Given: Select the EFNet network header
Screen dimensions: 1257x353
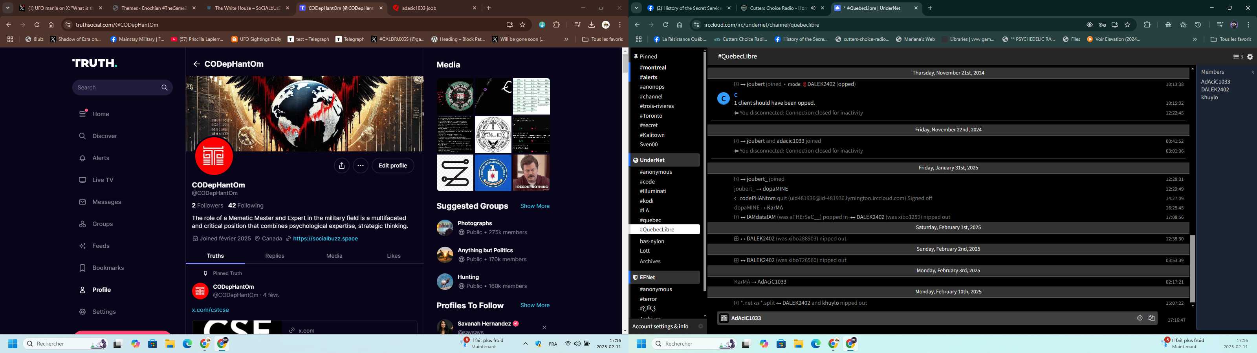Looking at the screenshot, I should (664, 277).
